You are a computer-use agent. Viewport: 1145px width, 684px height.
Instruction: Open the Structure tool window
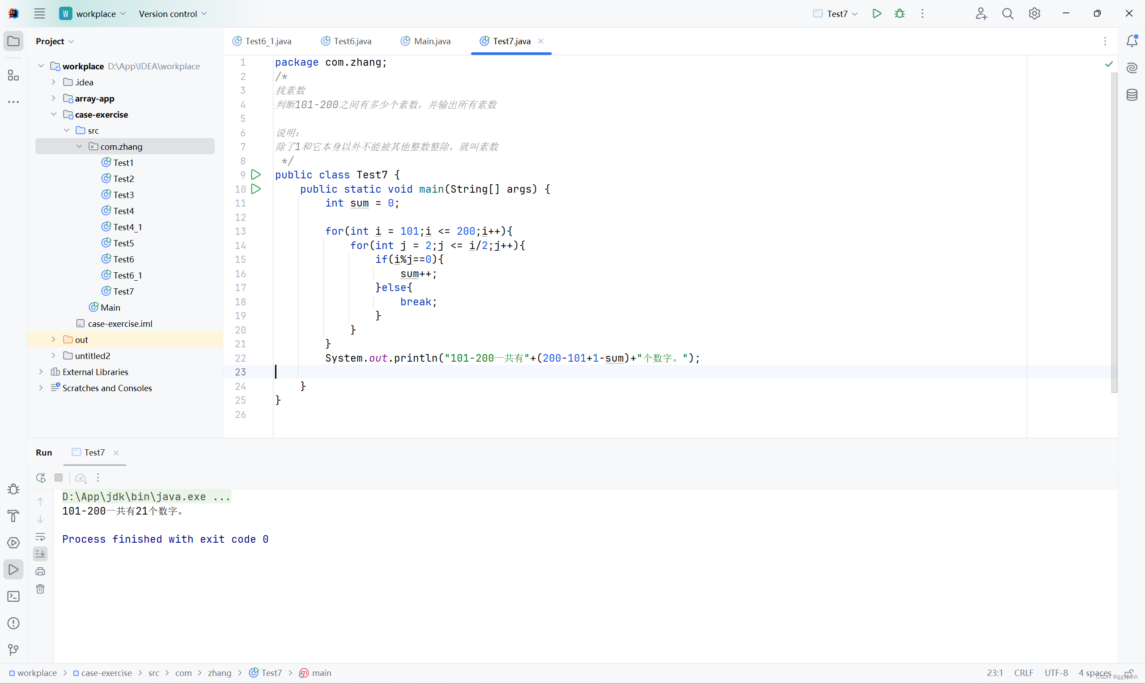13,75
